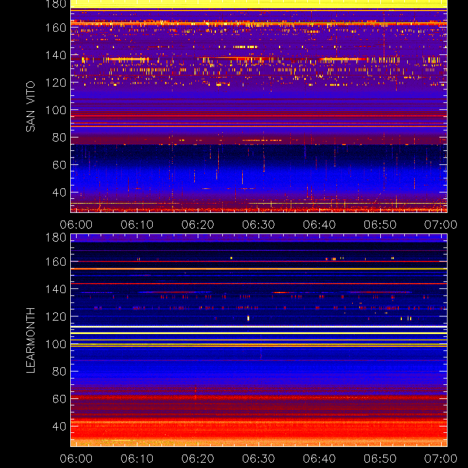Select the 40 tick label on SAN VITO axis
Image resolution: width=468 pixels, height=468 pixels.
click(x=59, y=192)
